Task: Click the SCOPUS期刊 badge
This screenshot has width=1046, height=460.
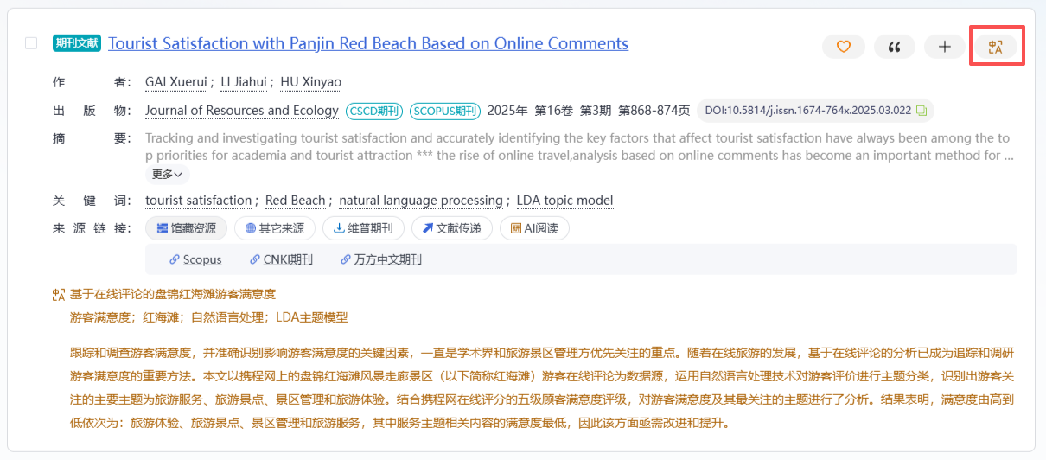Action: 444,111
